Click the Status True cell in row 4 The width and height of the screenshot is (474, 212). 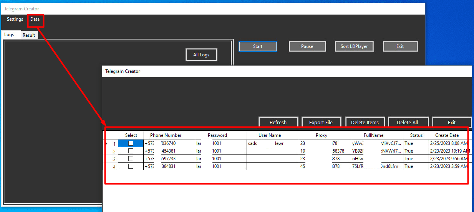(x=416, y=166)
